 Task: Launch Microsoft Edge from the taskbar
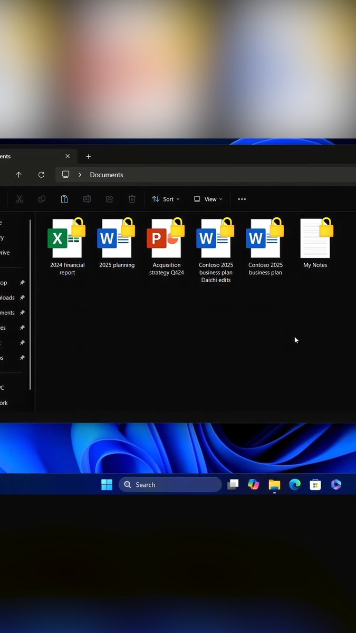tap(295, 485)
